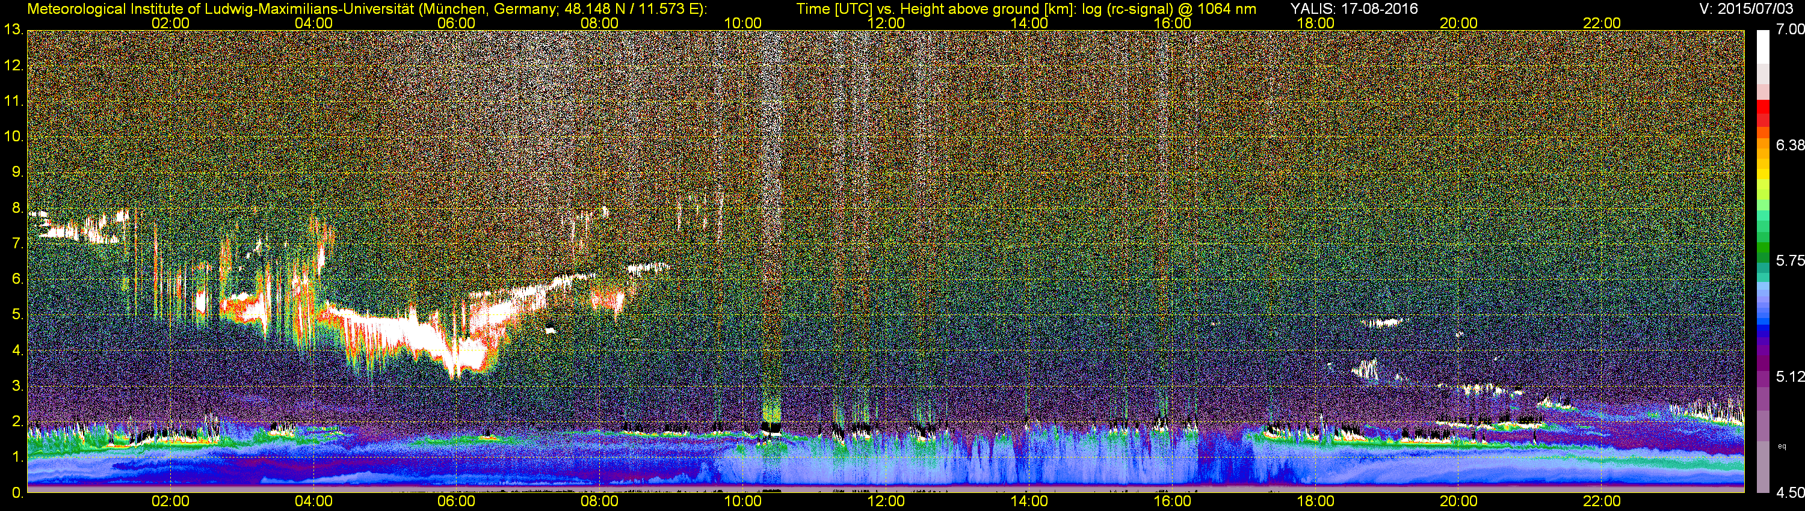Click the 12:00 label on the top time axis
Image resolution: width=1805 pixels, height=511 pixels.
(886, 23)
